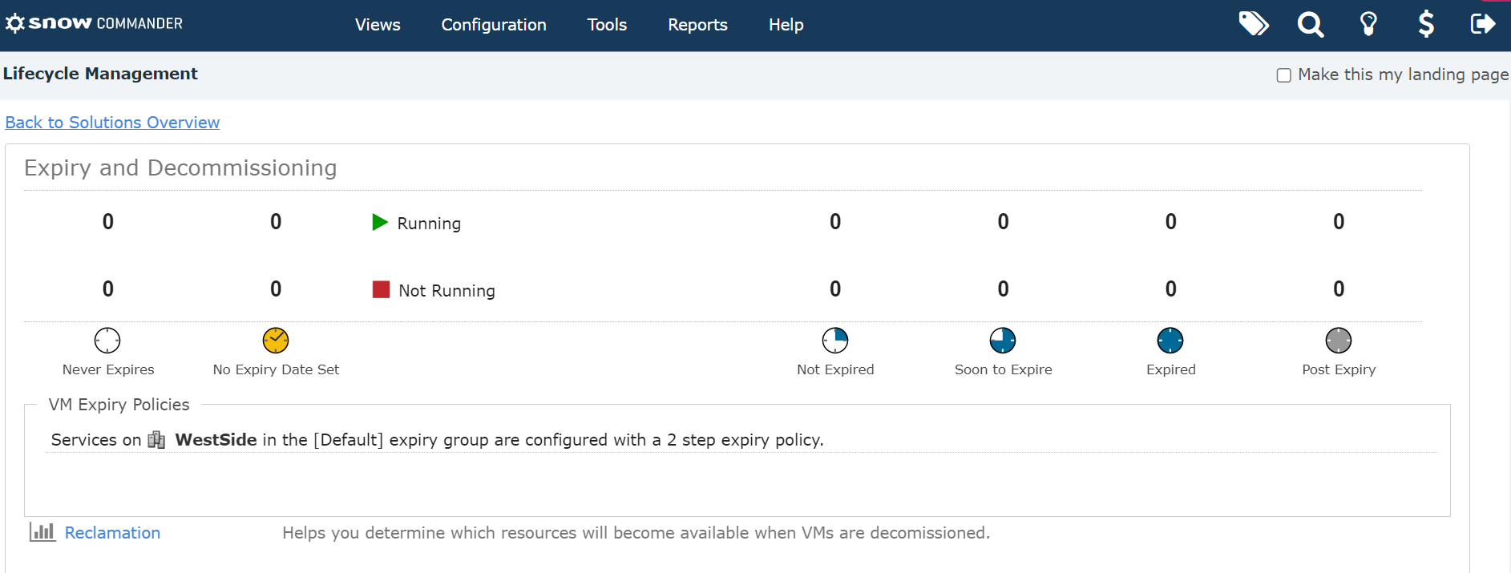Open the Views menu
The image size is (1511, 573).
point(378,25)
